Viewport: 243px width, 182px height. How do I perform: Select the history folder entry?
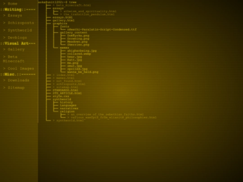click(x=66, y=102)
